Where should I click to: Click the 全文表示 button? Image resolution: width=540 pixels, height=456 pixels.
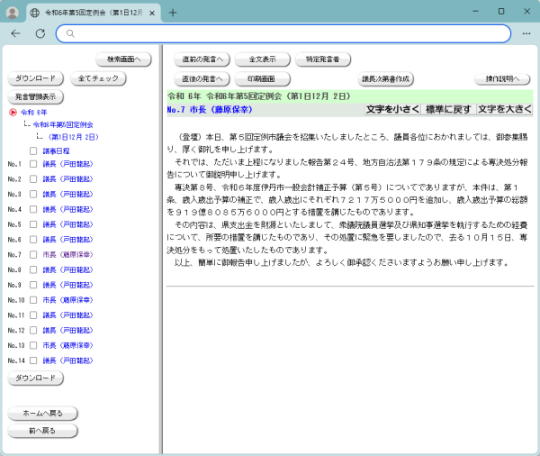263,59
